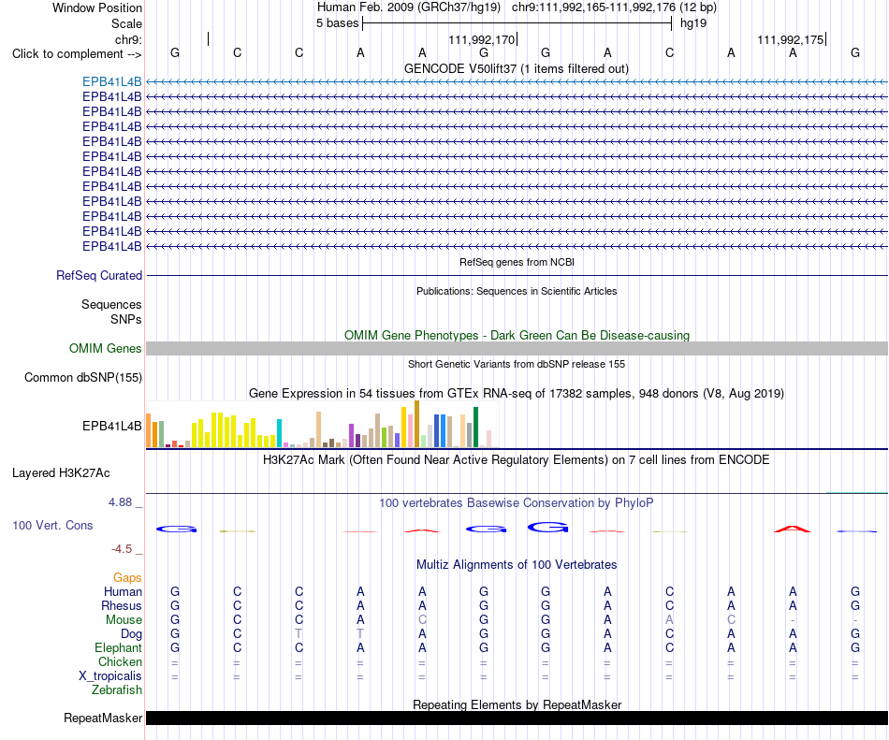
Task: Open the 'Gene Expression in 54 tissues' GTEx title
Action: [x=517, y=393]
